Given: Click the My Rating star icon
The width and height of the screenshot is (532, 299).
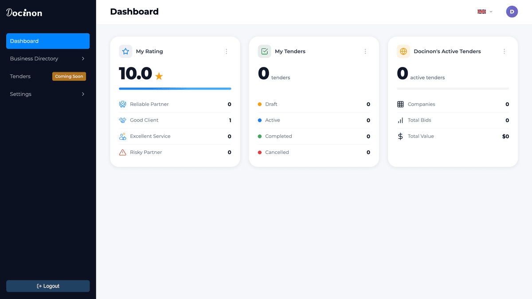Looking at the screenshot, I should click(125, 51).
